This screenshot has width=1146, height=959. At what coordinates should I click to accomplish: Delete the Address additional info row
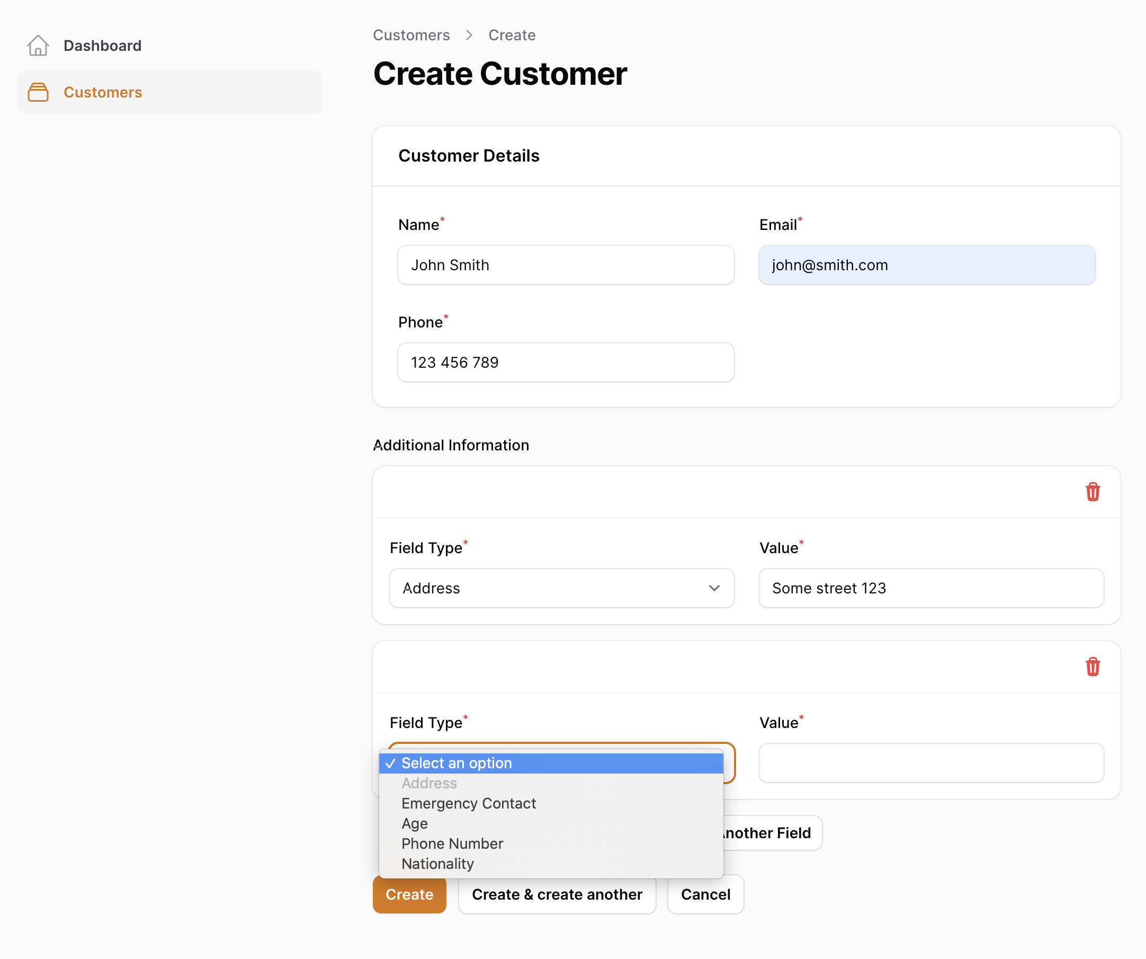[x=1093, y=492]
